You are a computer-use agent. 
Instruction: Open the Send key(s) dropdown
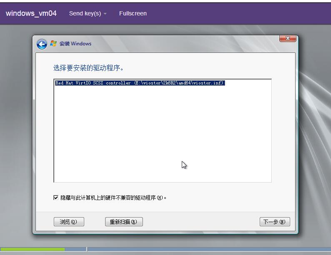tap(88, 13)
